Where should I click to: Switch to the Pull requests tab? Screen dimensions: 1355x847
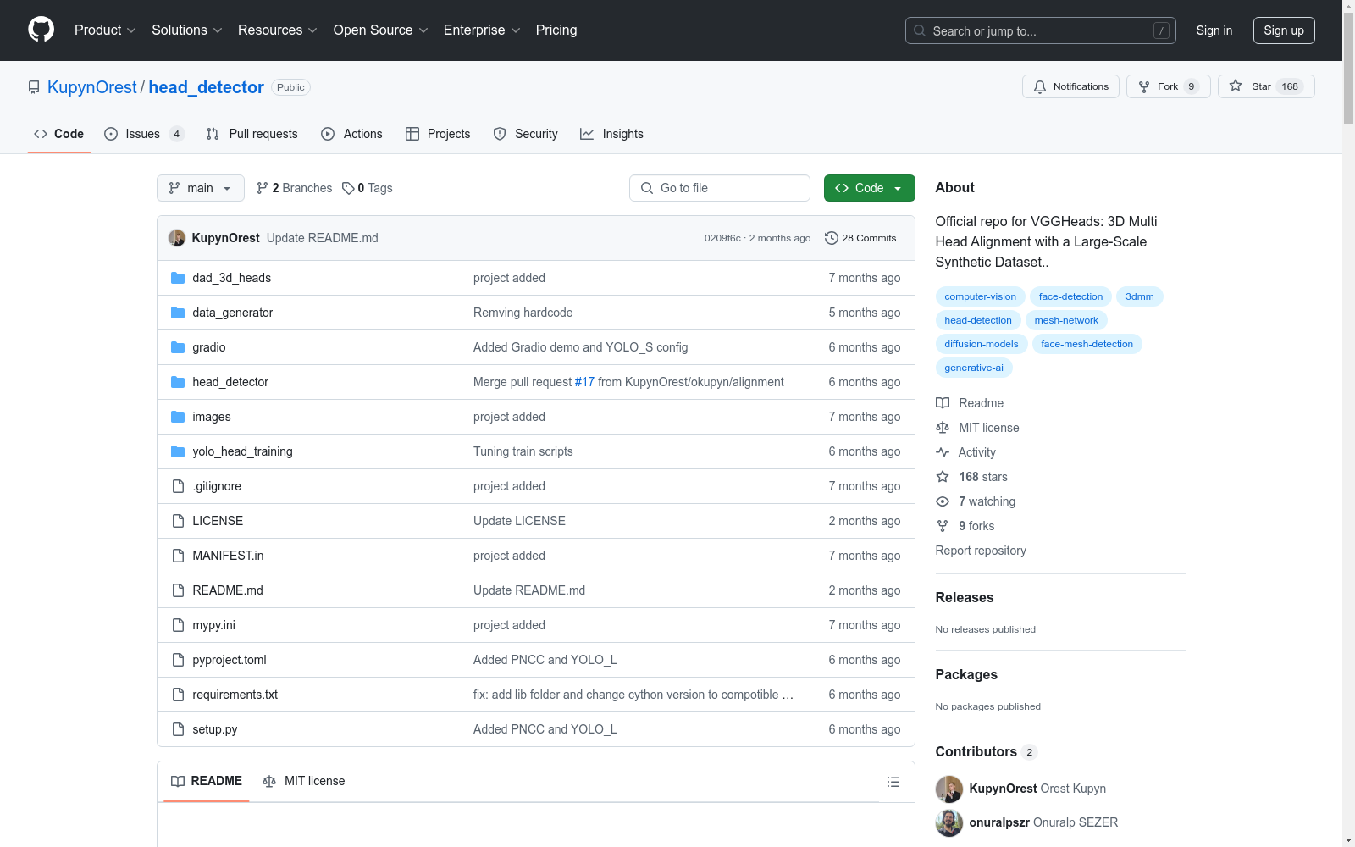coord(252,134)
